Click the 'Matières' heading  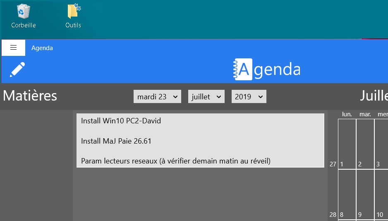pos(30,96)
